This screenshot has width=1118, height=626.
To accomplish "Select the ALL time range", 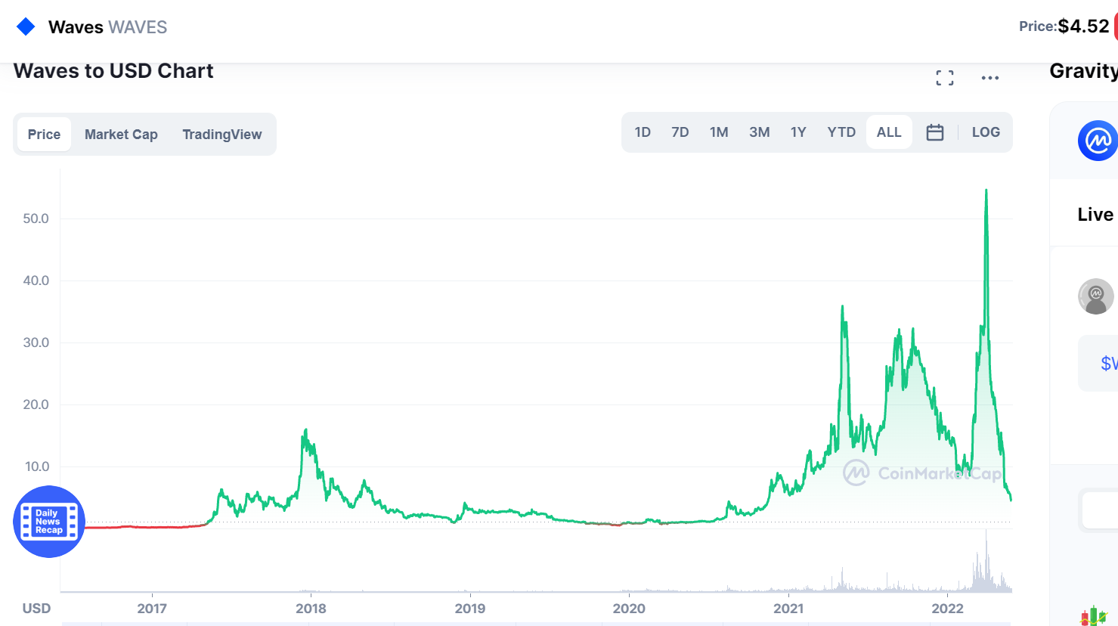I will click(x=889, y=132).
